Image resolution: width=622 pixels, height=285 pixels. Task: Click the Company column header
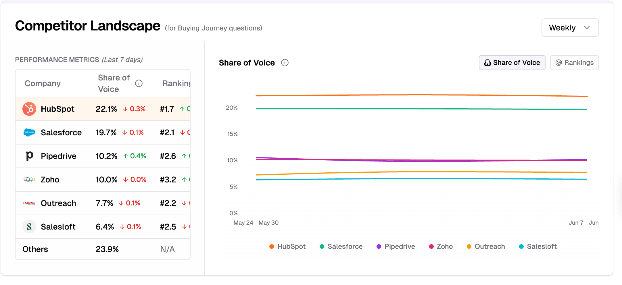43,83
